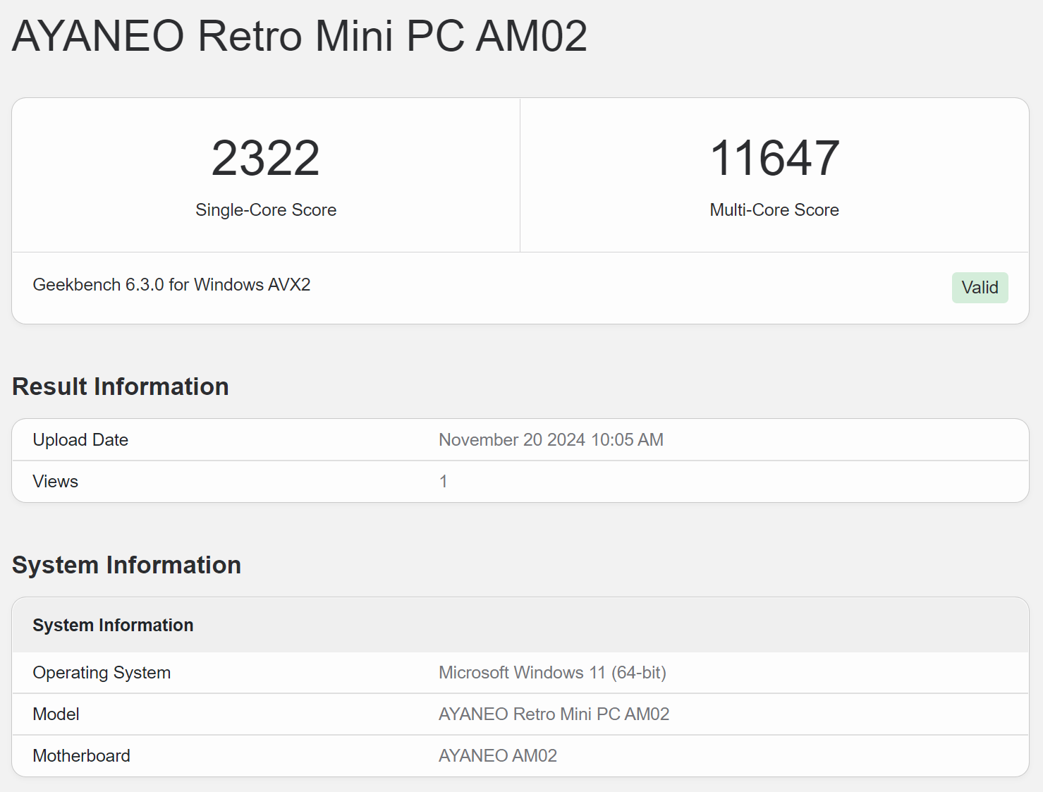Click the Views count value of 1

444,482
